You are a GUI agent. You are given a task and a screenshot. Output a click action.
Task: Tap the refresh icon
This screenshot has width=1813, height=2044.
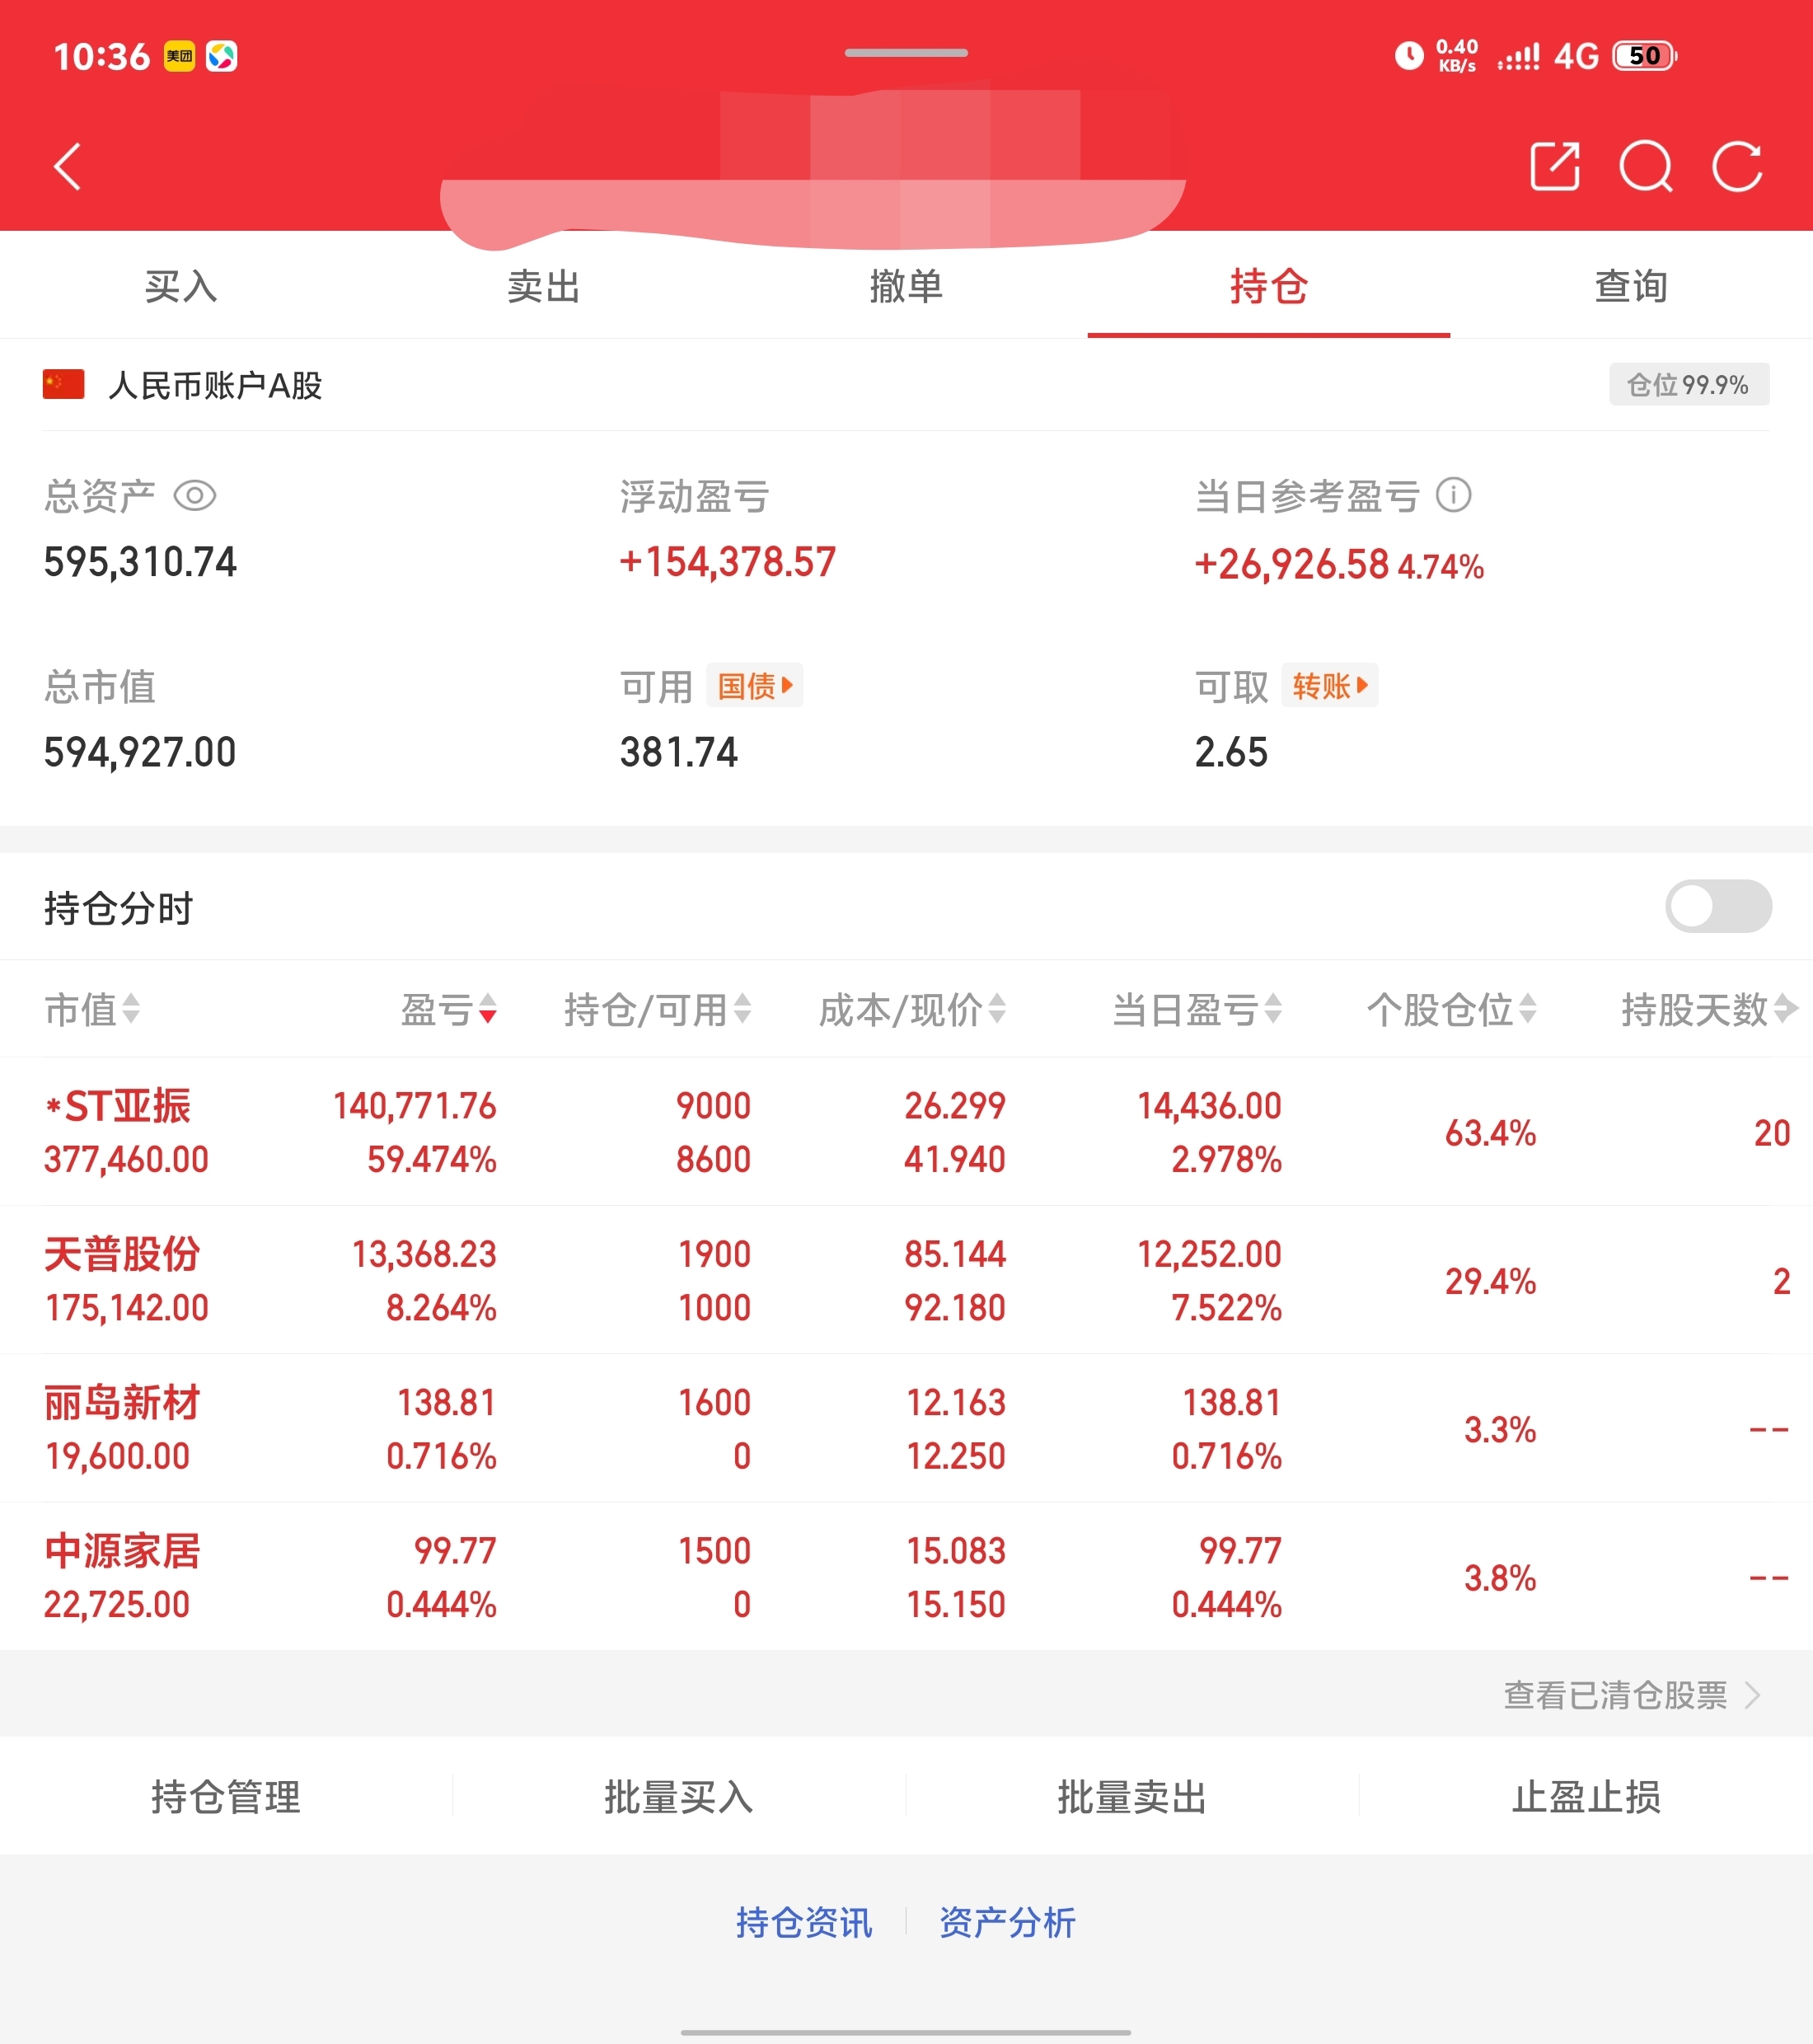1737,166
